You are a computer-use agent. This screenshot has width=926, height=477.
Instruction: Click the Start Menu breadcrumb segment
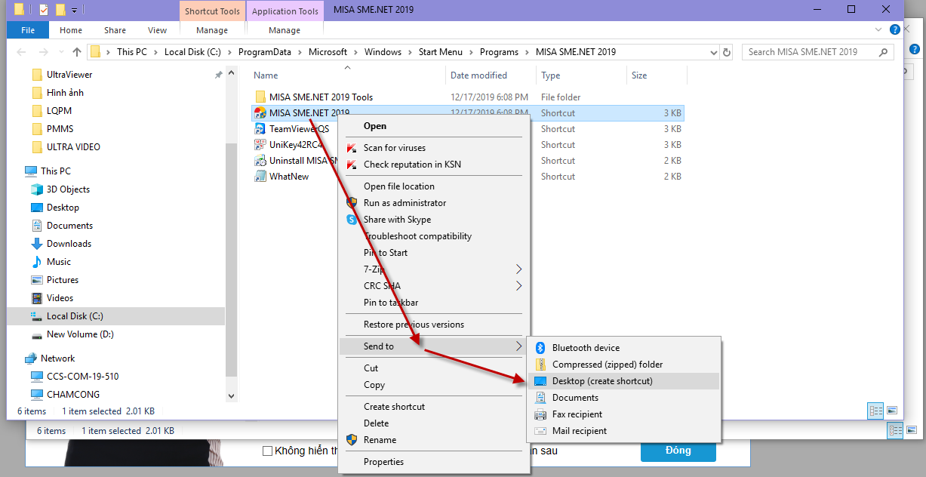click(441, 52)
